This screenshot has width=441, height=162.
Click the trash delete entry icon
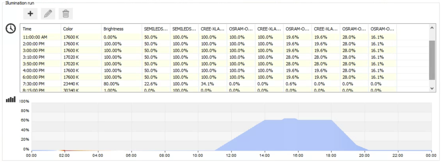(65, 14)
